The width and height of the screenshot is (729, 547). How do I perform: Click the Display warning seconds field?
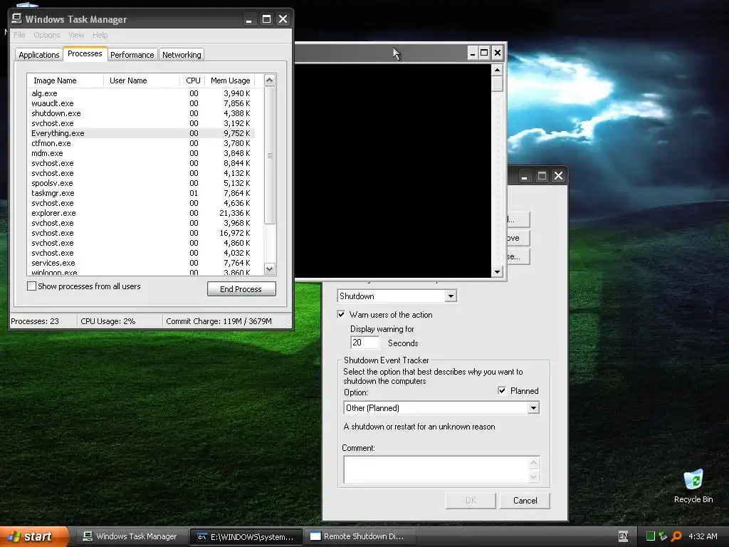point(364,343)
